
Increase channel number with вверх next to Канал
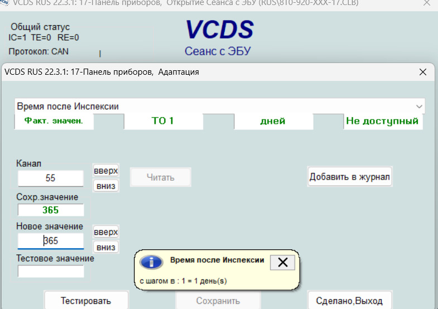click(106, 171)
